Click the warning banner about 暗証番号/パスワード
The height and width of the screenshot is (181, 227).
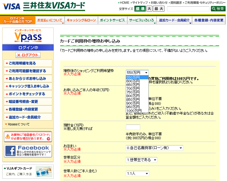pos(28,137)
